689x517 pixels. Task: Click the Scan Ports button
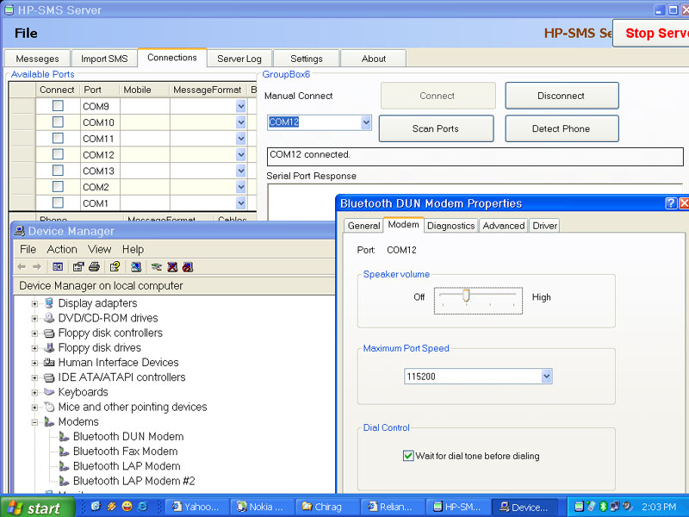click(436, 128)
